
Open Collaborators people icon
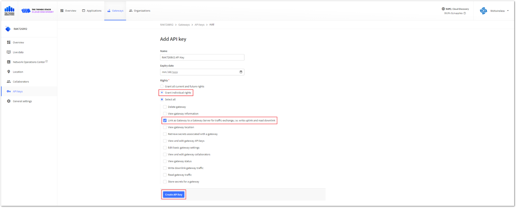9,82
